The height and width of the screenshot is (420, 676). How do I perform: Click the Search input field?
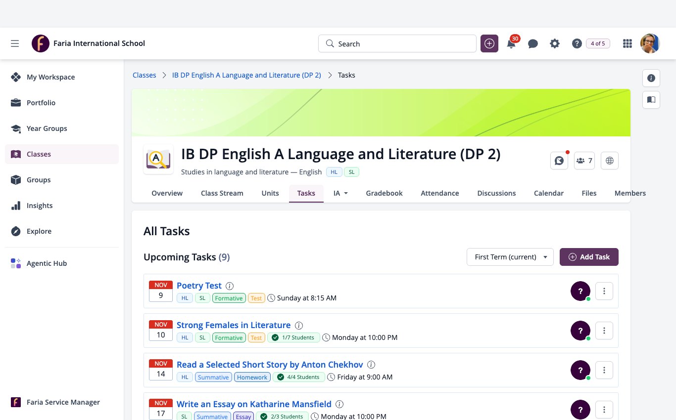point(397,43)
